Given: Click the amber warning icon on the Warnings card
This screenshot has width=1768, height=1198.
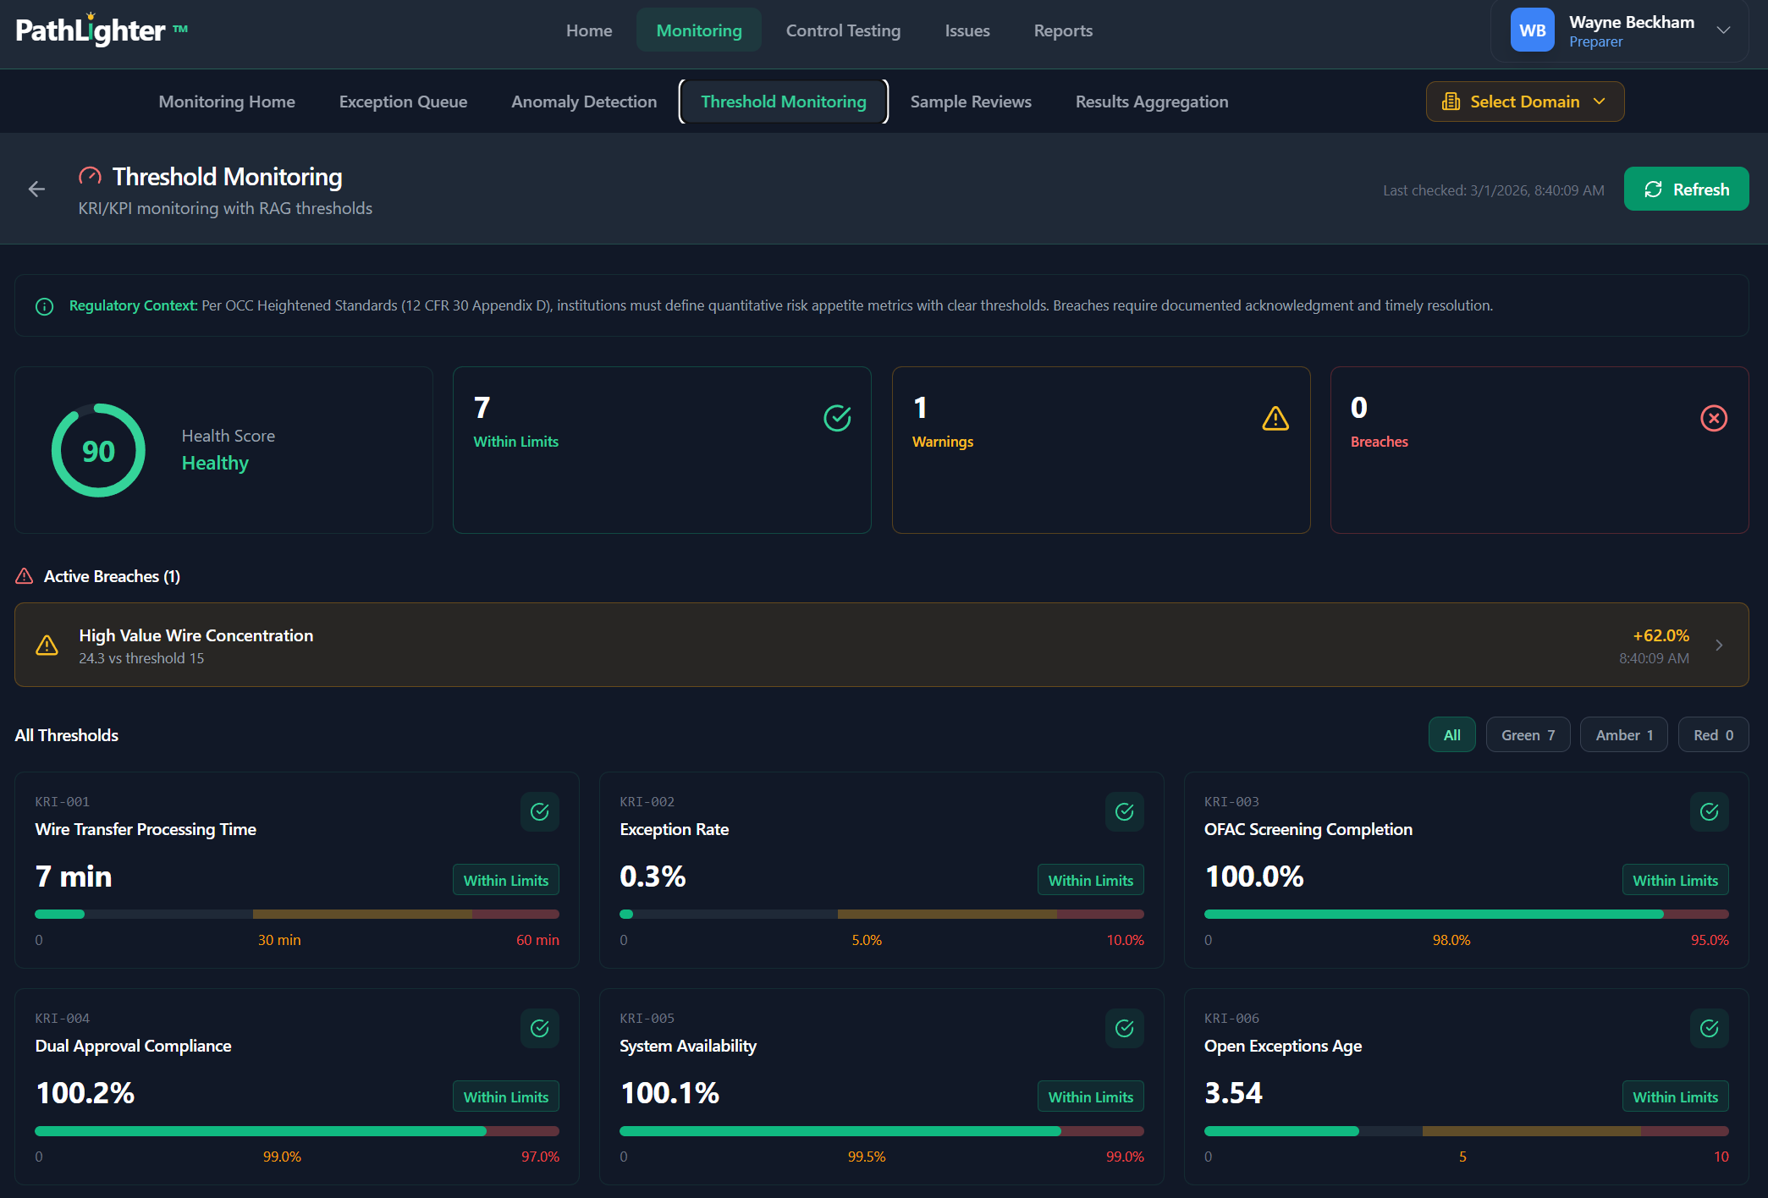Looking at the screenshot, I should [x=1275, y=417].
